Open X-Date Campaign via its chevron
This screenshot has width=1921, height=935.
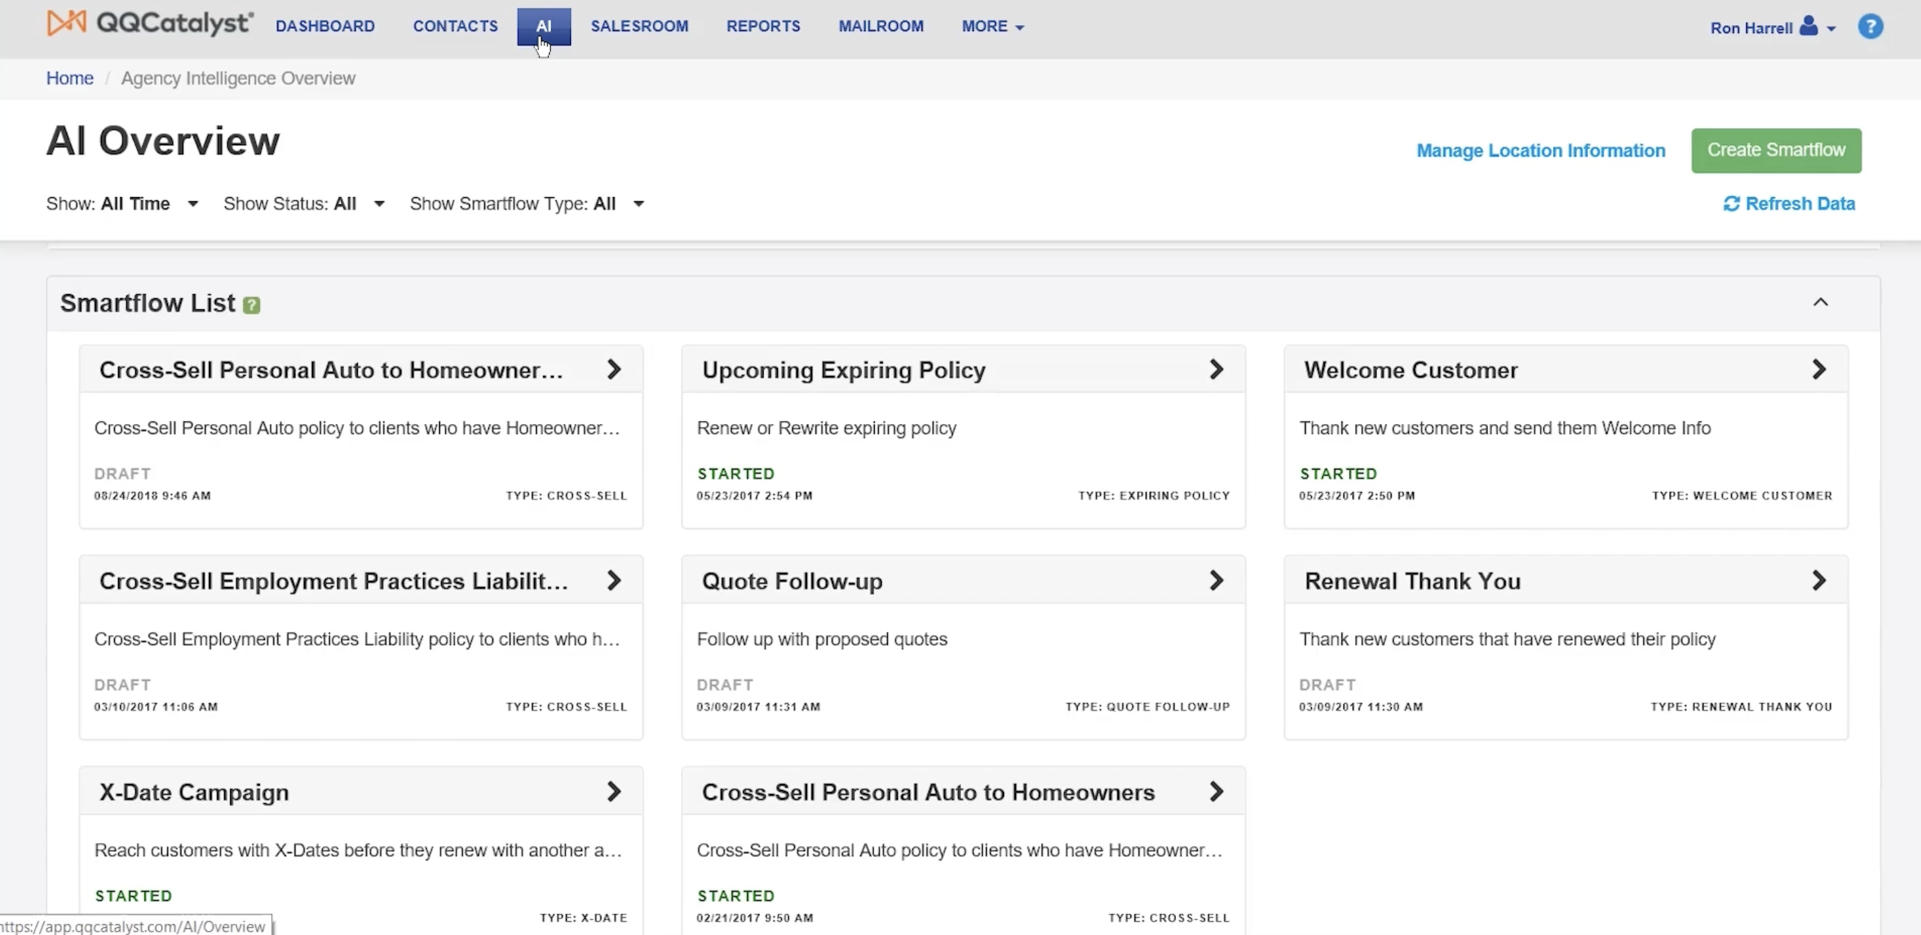coord(613,792)
